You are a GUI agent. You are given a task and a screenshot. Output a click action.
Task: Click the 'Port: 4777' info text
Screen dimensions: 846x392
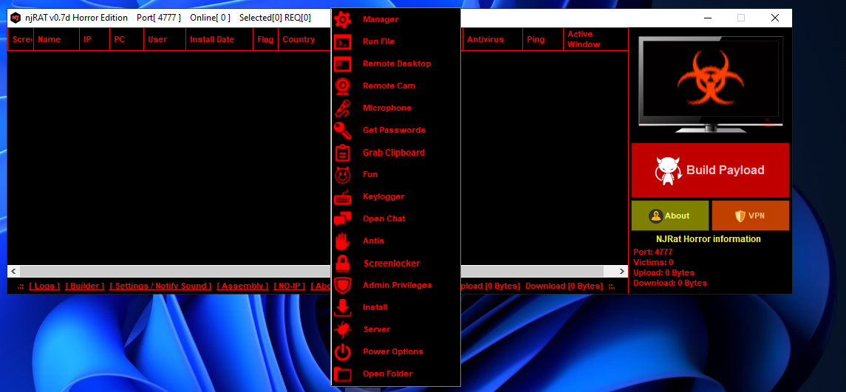[653, 252]
